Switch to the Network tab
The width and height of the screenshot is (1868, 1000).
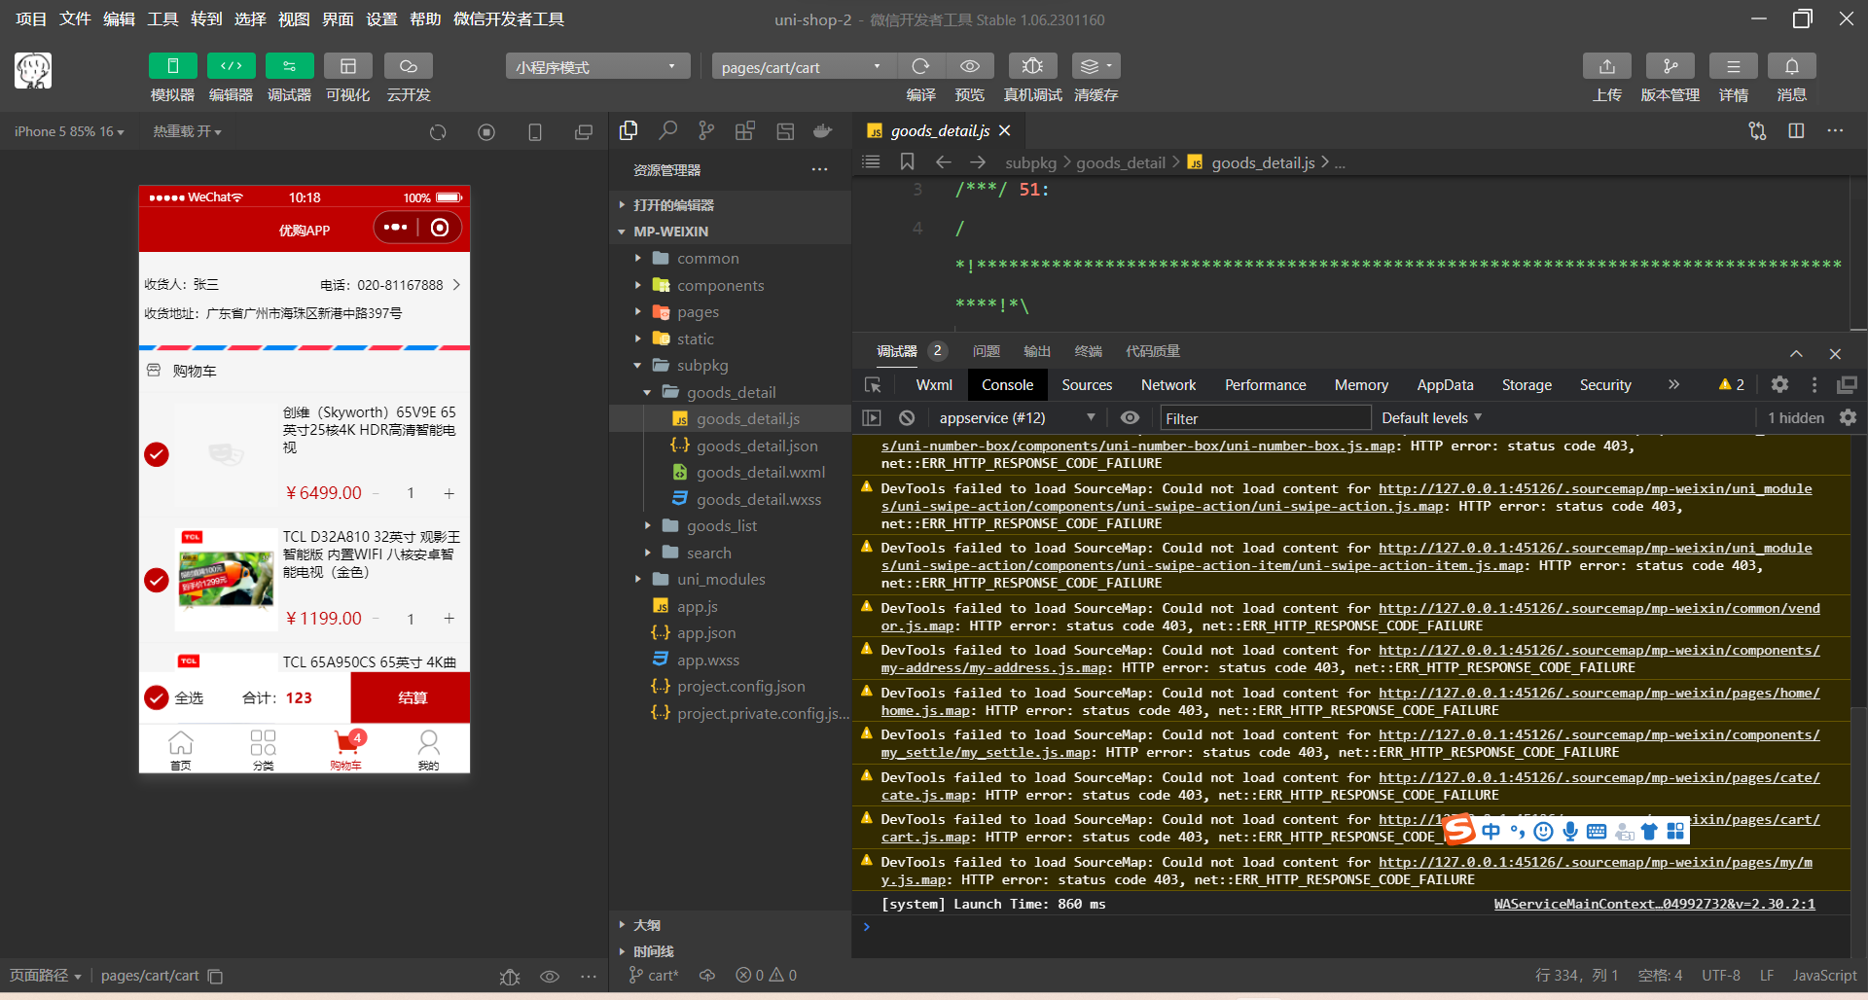[1167, 385]
